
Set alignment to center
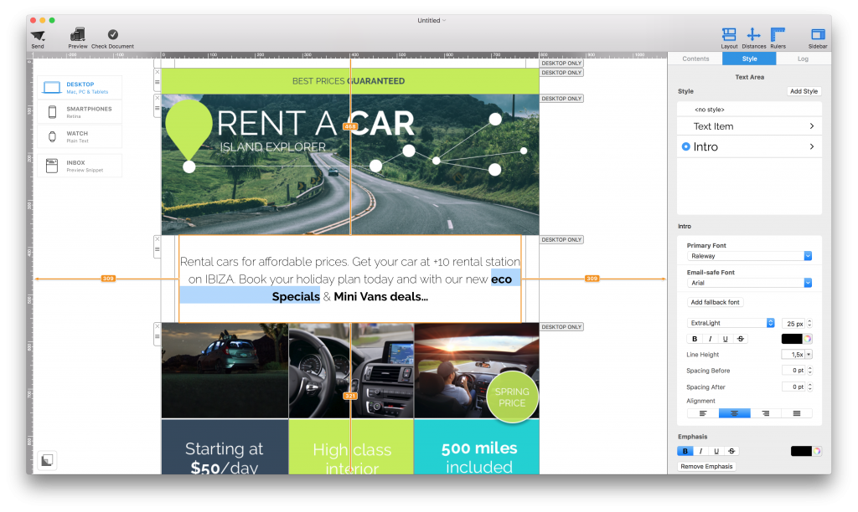[734, 413]
